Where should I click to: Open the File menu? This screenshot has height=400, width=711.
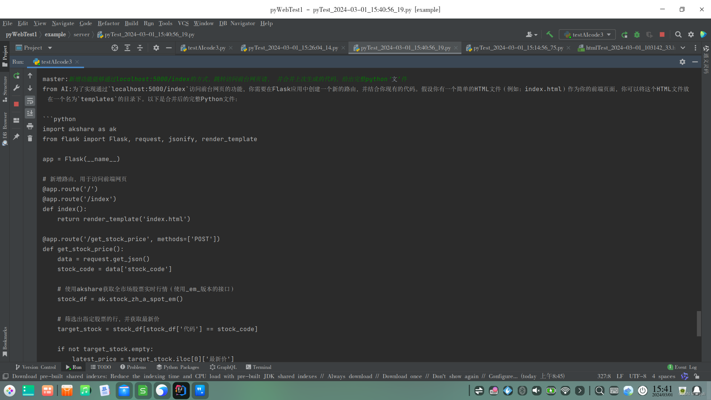tap(7, 23)
